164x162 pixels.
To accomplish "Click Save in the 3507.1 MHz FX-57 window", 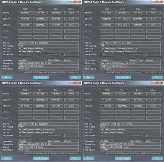I will [7, 158].
